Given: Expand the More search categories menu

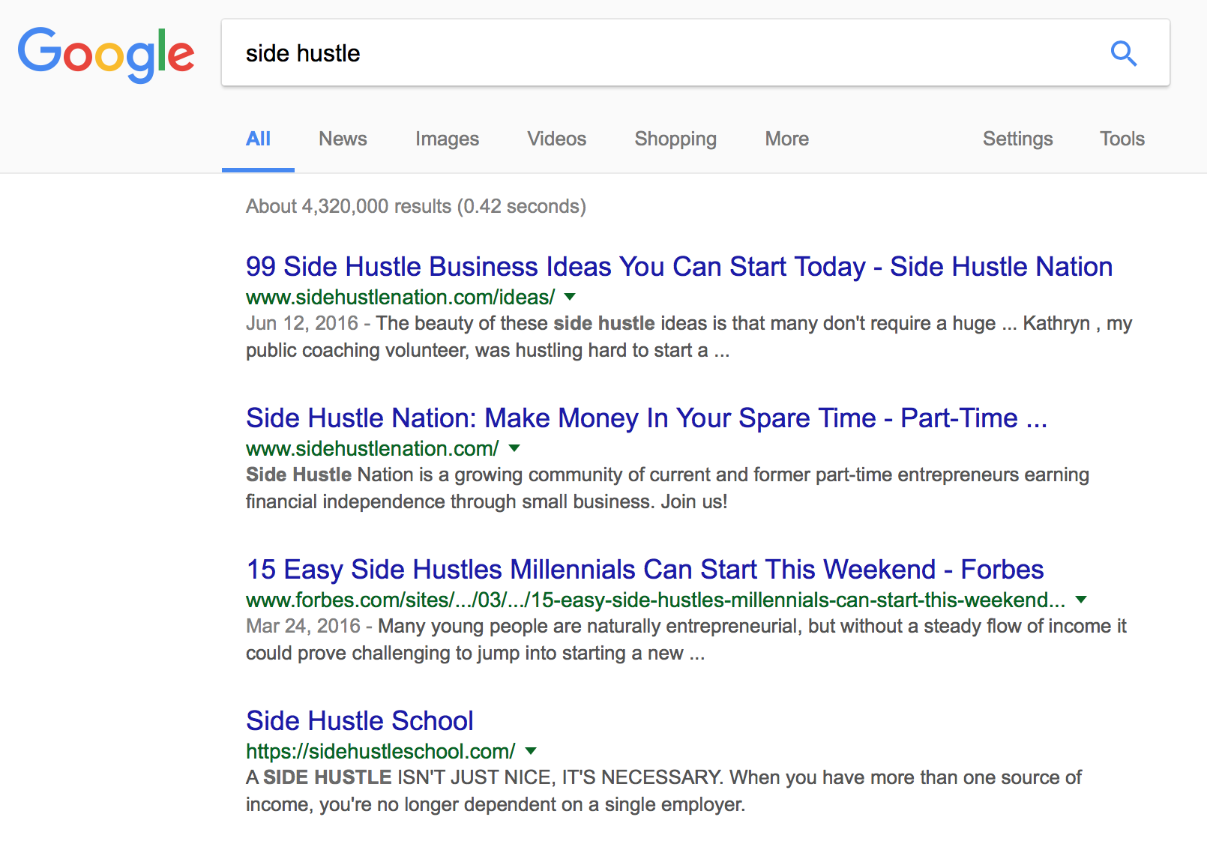Looking at the screenshot, I should 786,139.
